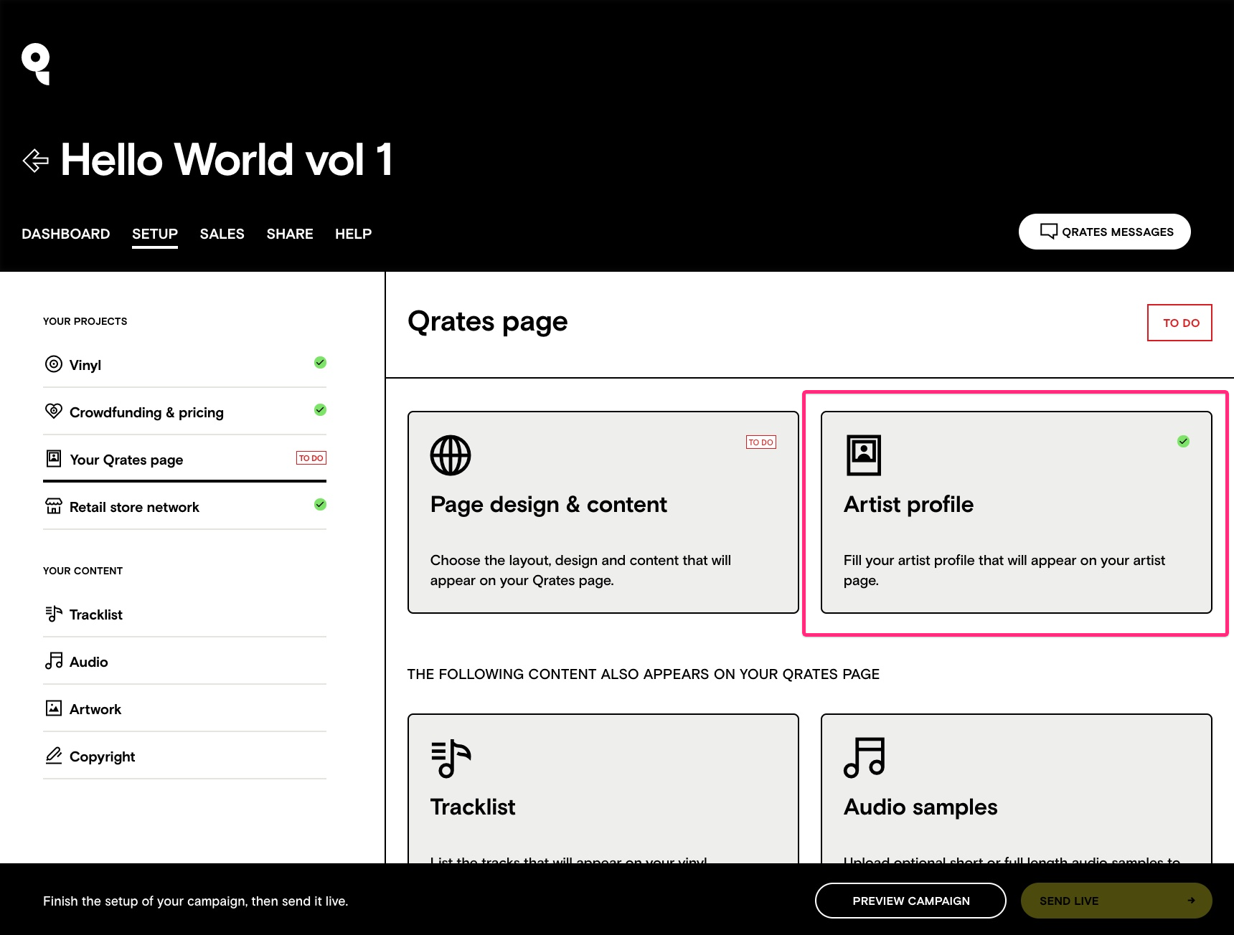Select the Setup tab
The image size is (1234, 935).
pos(155,234)
